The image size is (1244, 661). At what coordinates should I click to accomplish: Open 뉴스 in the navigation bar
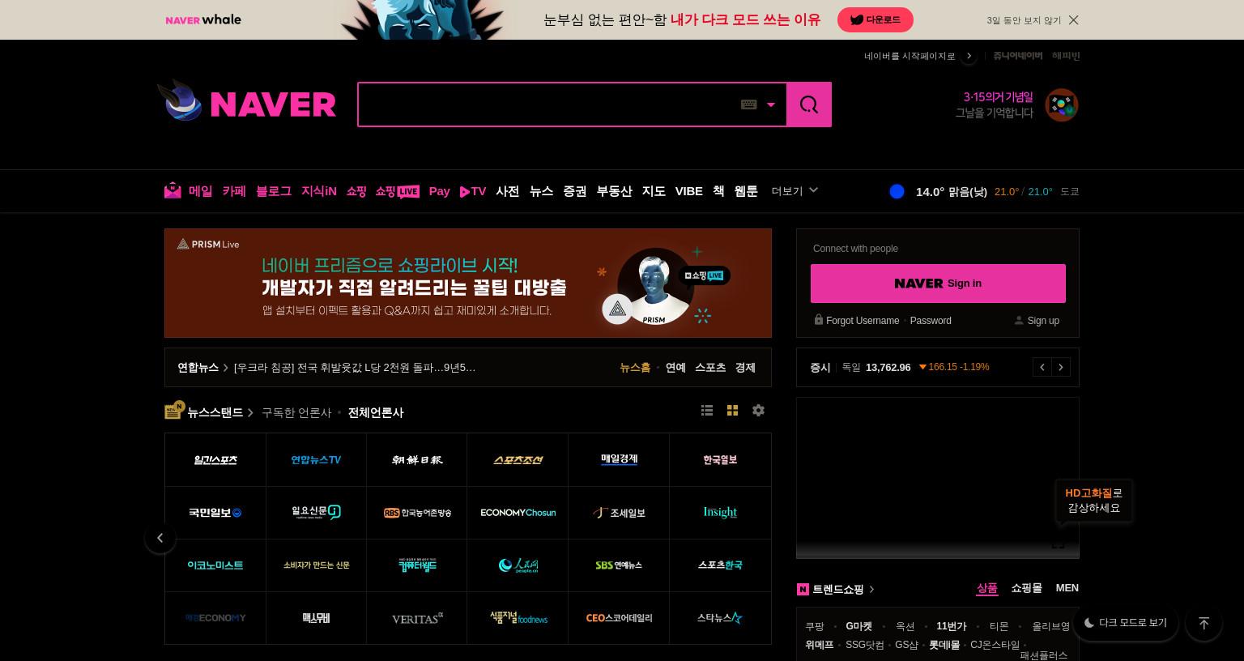point(542,191)
